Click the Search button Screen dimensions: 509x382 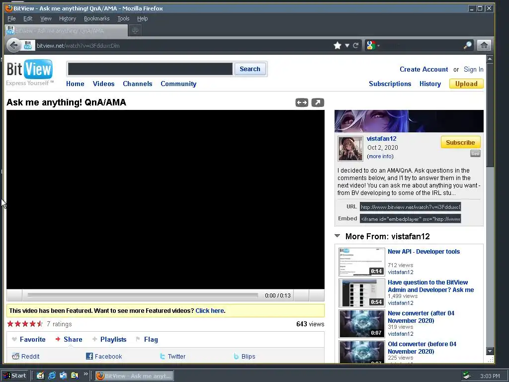click(250, 69)
